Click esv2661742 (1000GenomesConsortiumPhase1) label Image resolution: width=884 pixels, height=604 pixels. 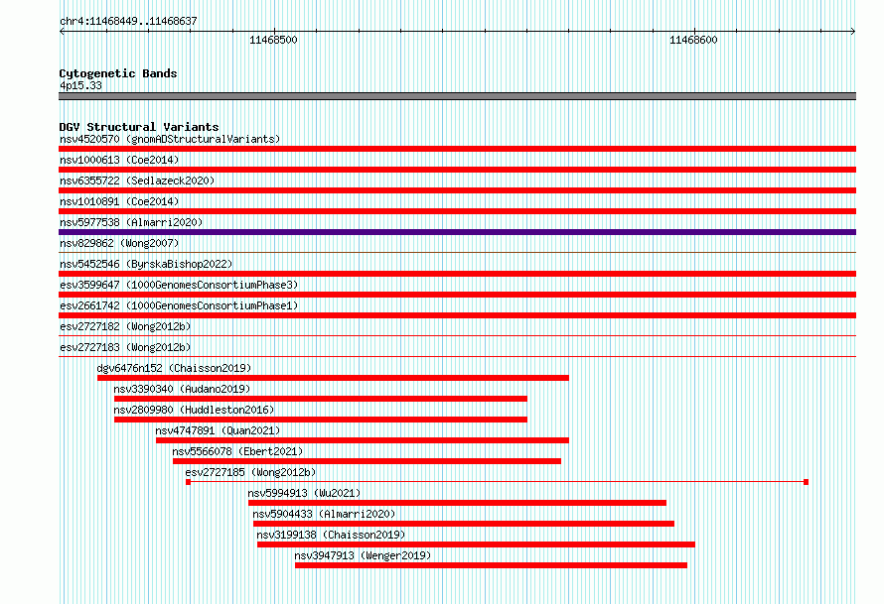point(179,305)
